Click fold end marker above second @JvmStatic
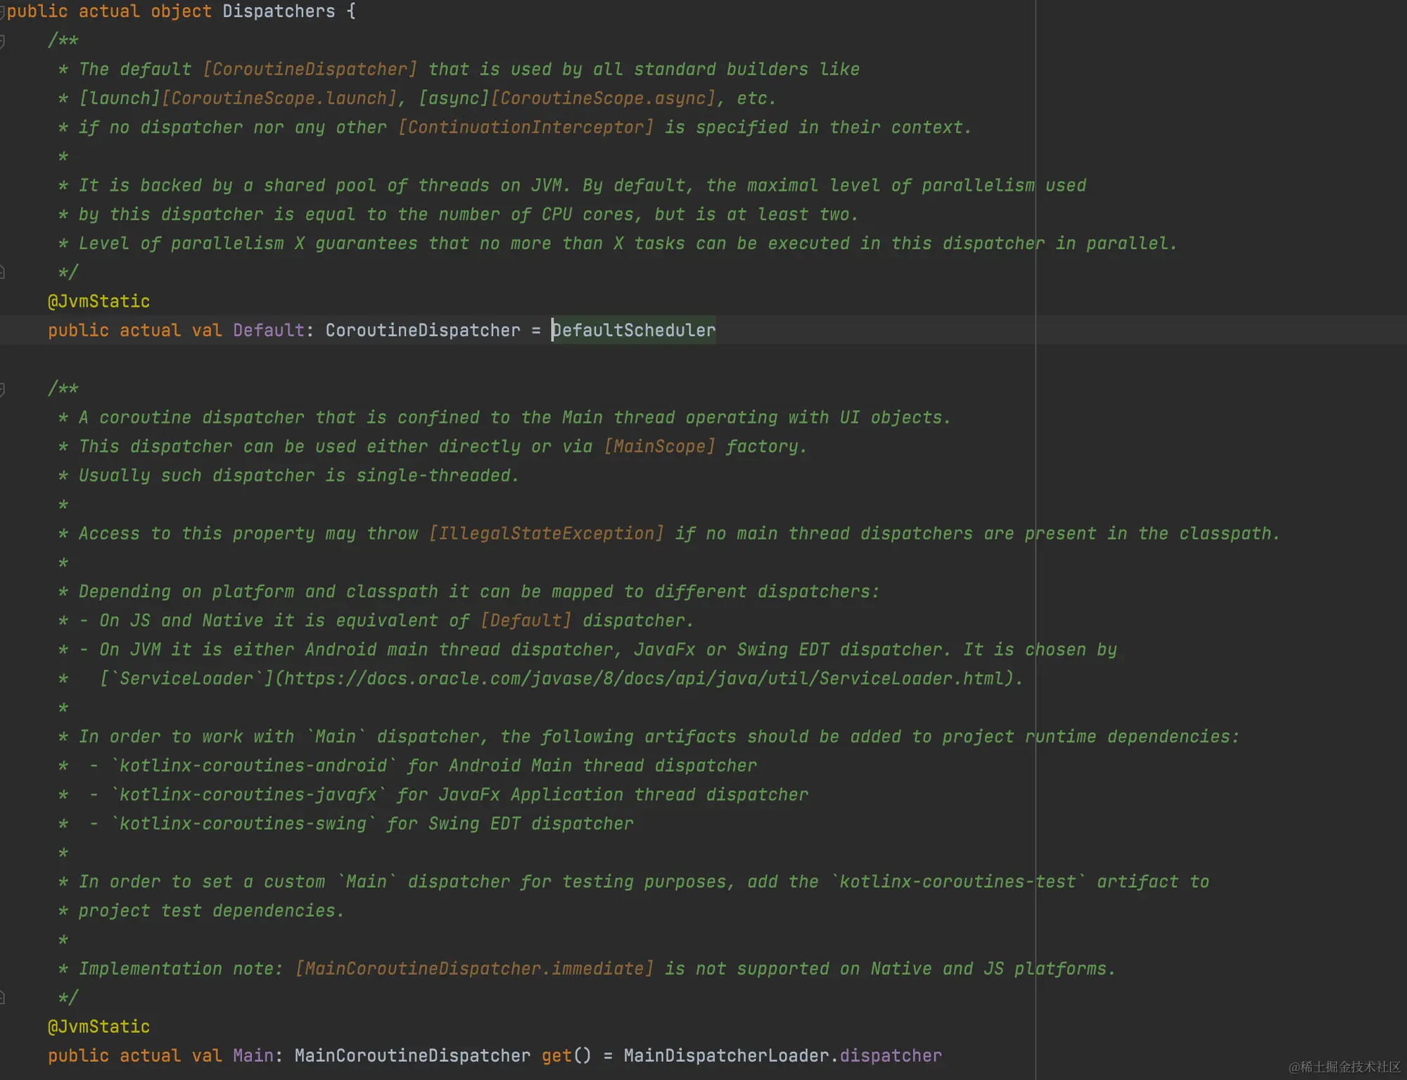 click(x=2, y=997)
